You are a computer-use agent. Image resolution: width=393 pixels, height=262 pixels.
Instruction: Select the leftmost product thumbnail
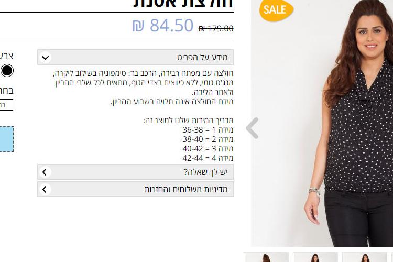point(266,257)
